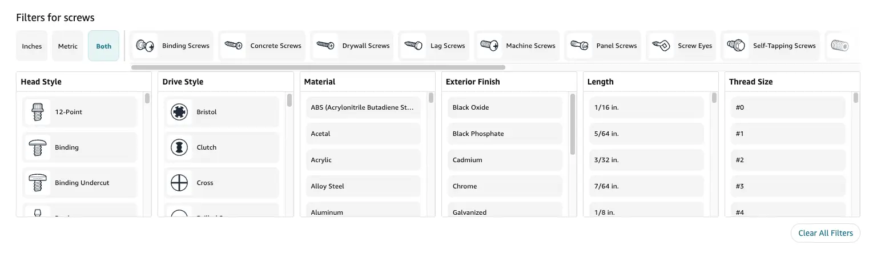Image resolution: width=877 pixels, height=253 pixels.
Task: Select the Bristol drive style icon
Action: pos(179,112)
